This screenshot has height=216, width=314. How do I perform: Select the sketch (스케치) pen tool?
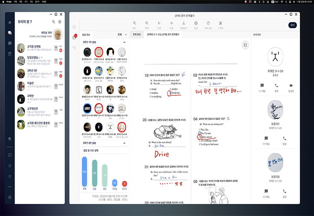(x=221, y=23)
